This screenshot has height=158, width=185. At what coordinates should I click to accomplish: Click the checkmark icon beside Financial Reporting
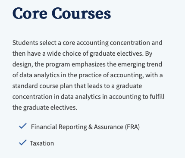(x=23, y=126)
